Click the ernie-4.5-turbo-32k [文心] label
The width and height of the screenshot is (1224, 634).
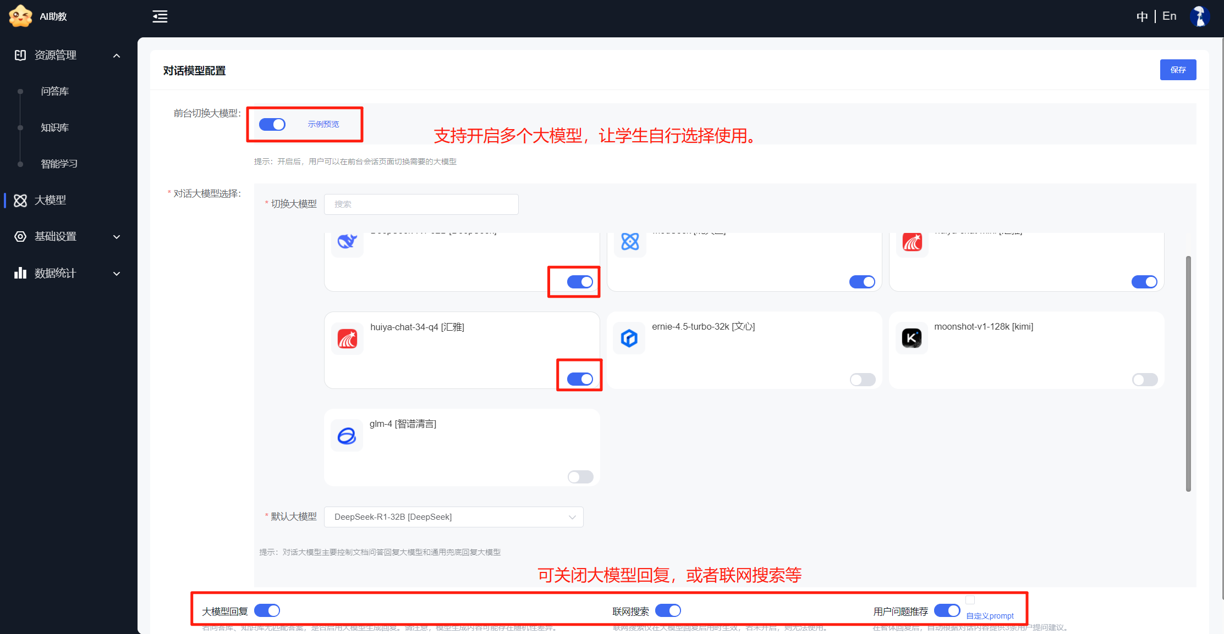(703, 326)
